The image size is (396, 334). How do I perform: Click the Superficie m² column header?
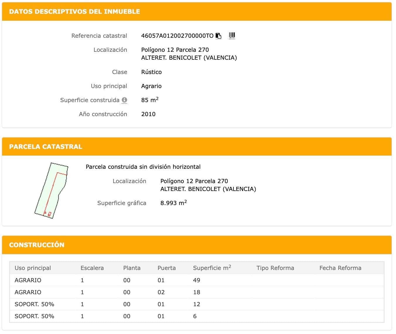[x=212, y=268]
